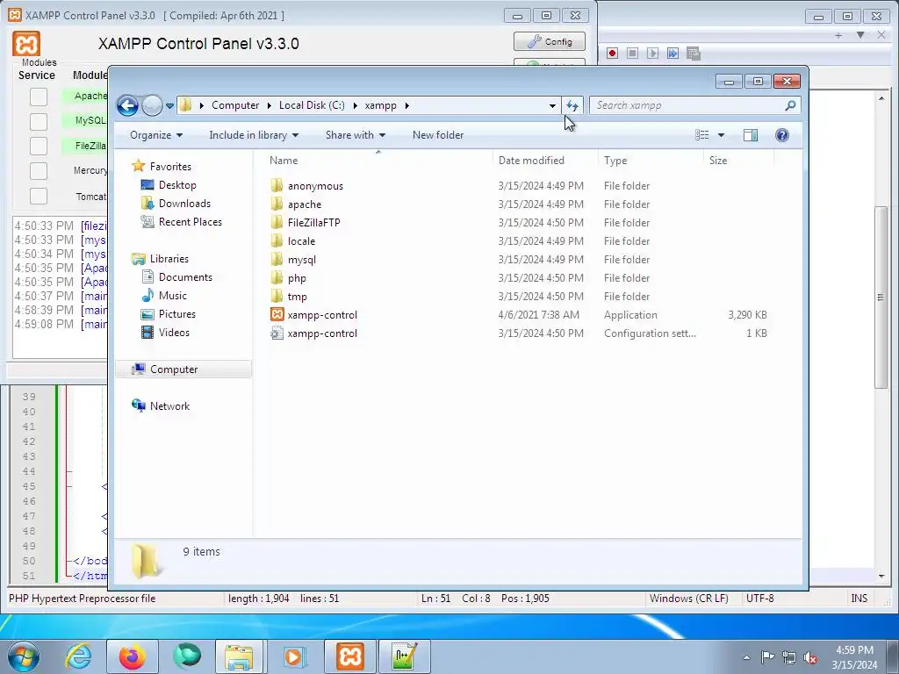Image resolution: width=899 pixels, height=674 pixels.
Task: Open Windows Start menu
Action: tap(23, 656)
